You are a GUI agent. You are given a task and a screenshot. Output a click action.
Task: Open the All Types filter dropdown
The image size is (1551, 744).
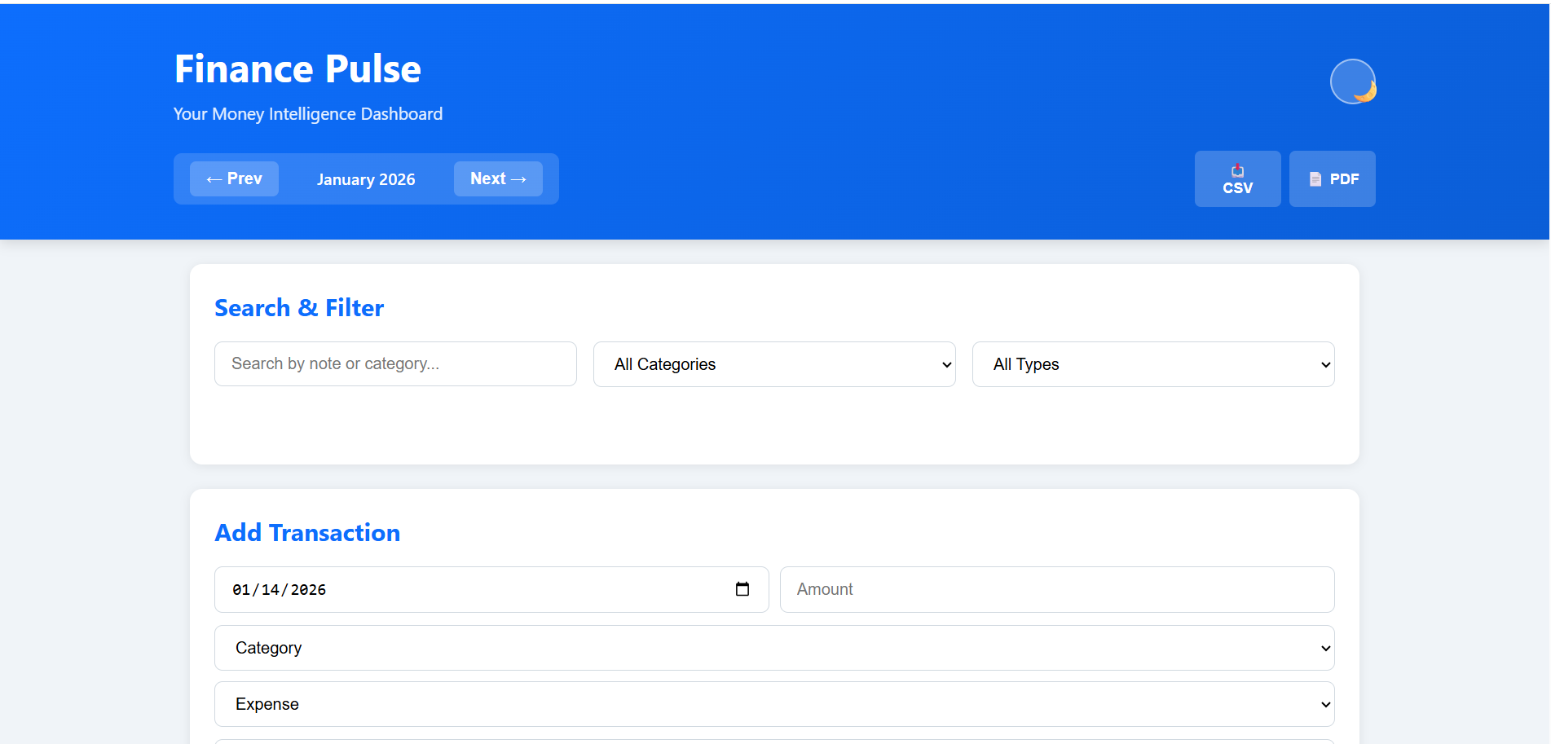tap(1153, 364)
